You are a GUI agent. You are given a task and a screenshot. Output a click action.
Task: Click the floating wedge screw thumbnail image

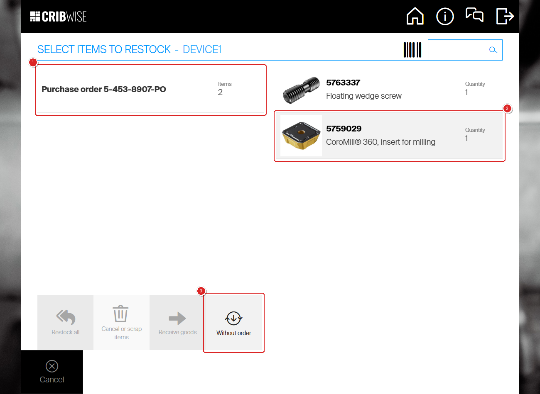301,90
